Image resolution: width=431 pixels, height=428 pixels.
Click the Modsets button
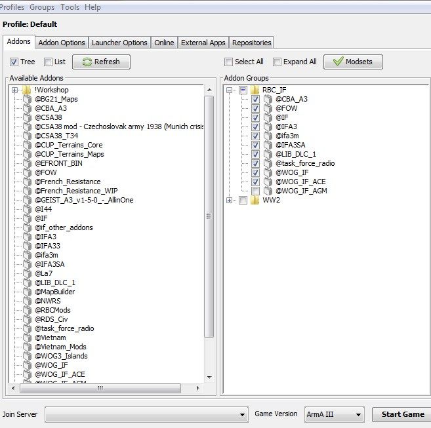(x=353, y=62)
